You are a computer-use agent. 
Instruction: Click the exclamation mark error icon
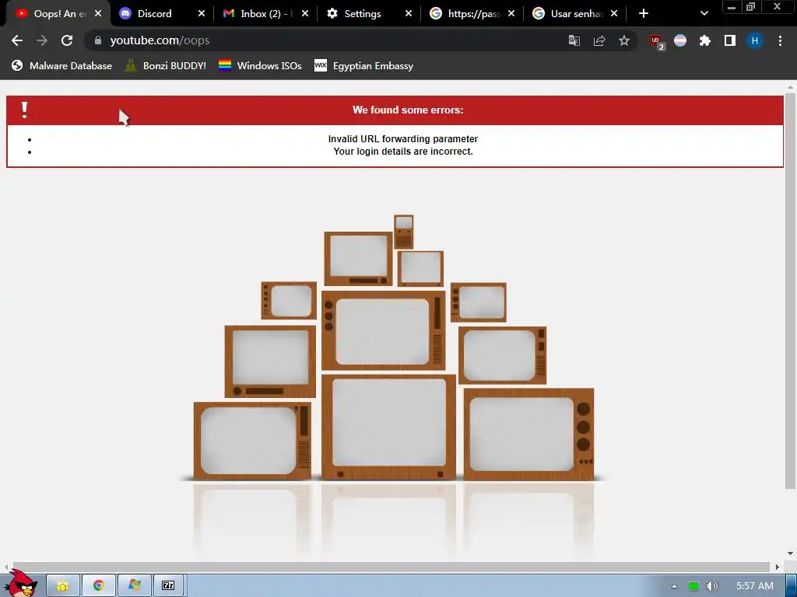(x=24, y=110)
